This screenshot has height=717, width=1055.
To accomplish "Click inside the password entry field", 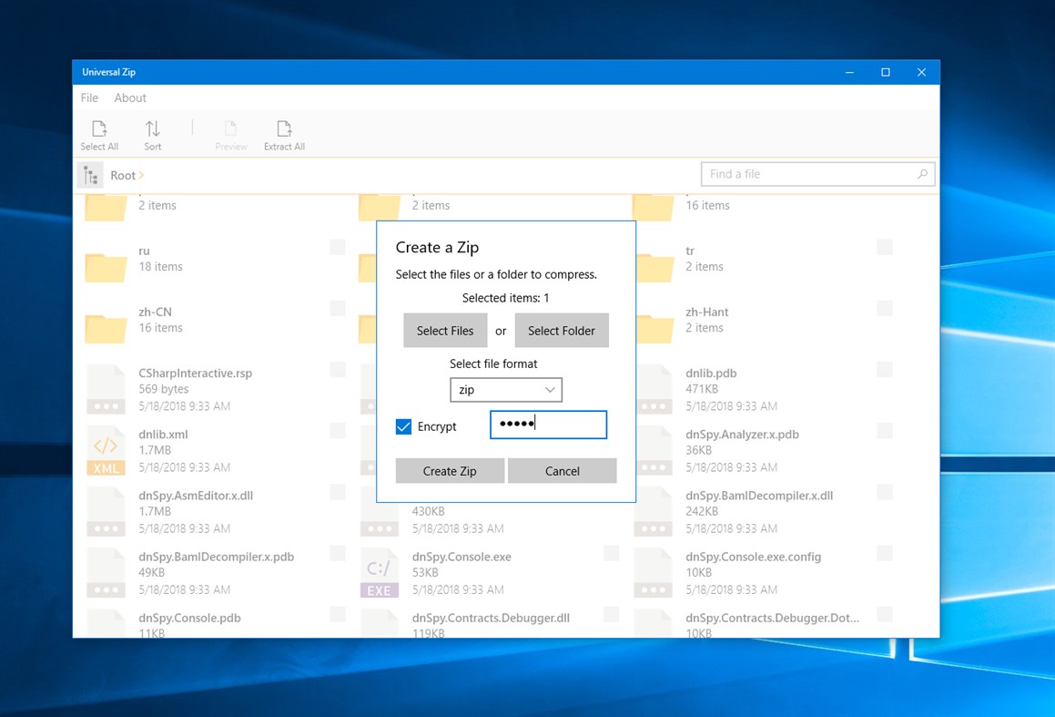I will pyautogui.click(x=548, y=425).
